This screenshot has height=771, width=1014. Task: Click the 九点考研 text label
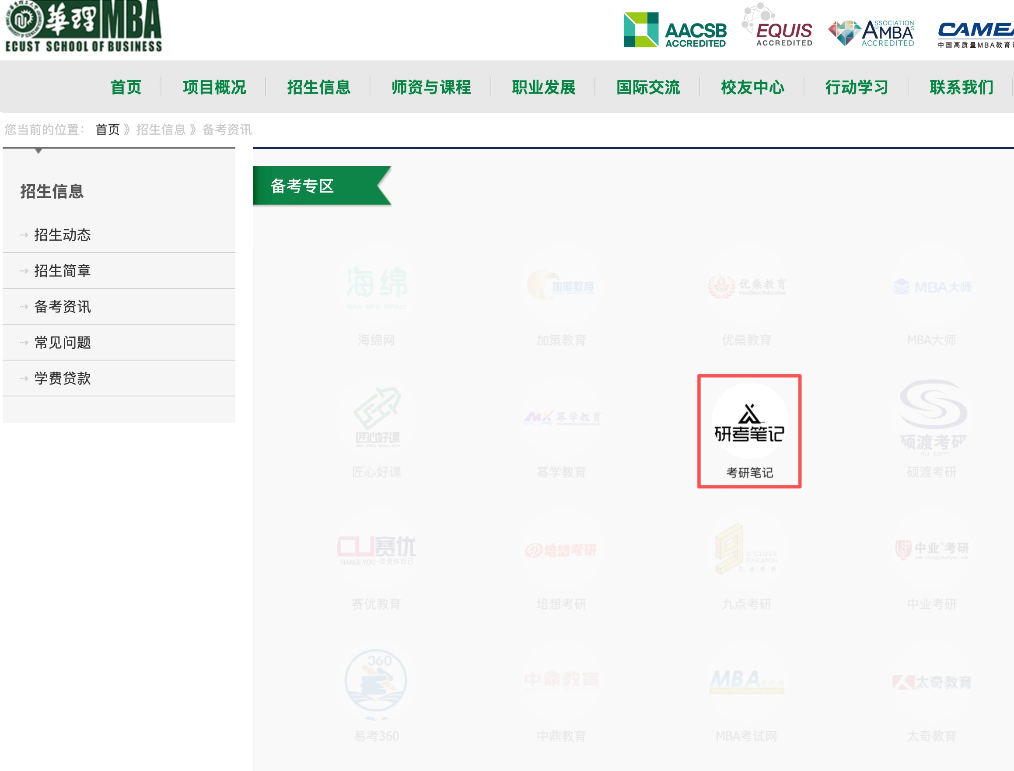click(x=747, y=603)
